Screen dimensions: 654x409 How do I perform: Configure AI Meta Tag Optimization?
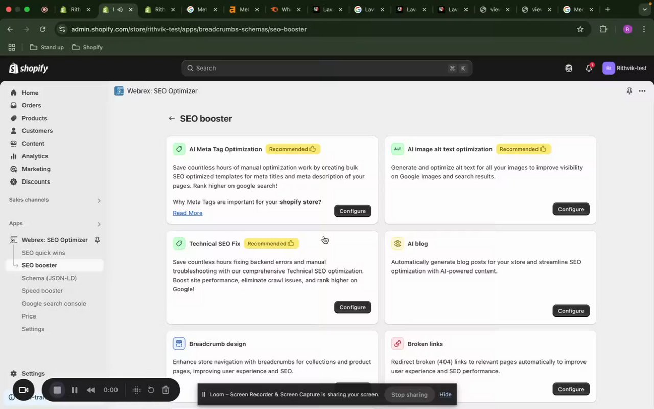353,211
